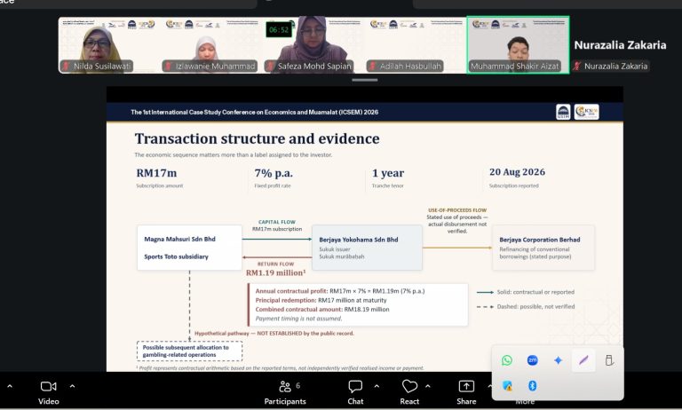This screenshot has height=410, width=682.
Task: Expand the React options arrow
Action: click(x=427, y=386)
